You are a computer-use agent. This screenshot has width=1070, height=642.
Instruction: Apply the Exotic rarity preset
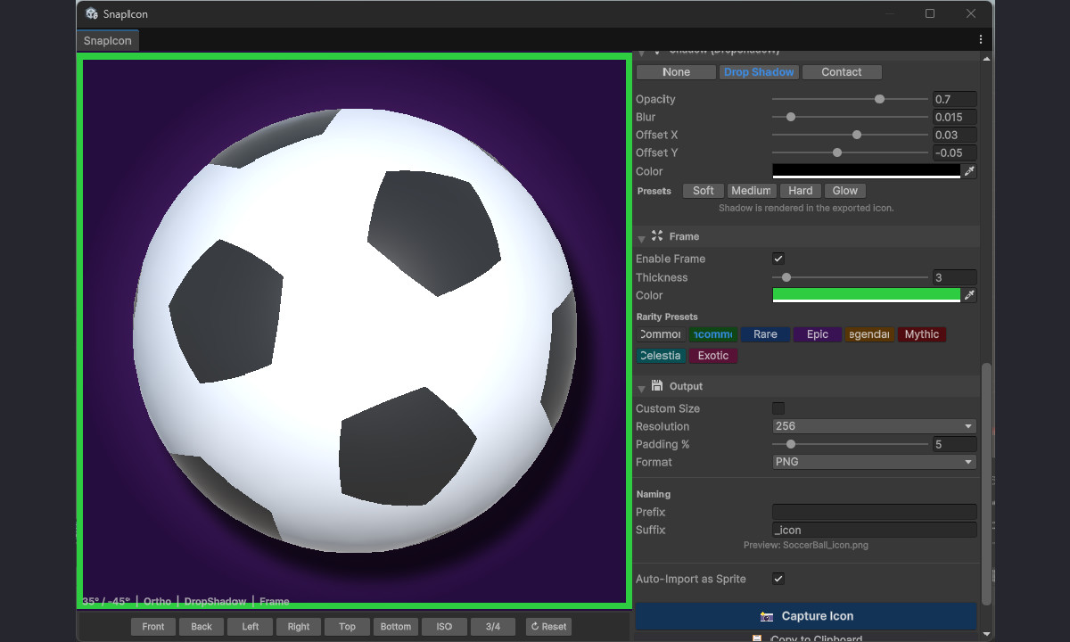(713, 356)
